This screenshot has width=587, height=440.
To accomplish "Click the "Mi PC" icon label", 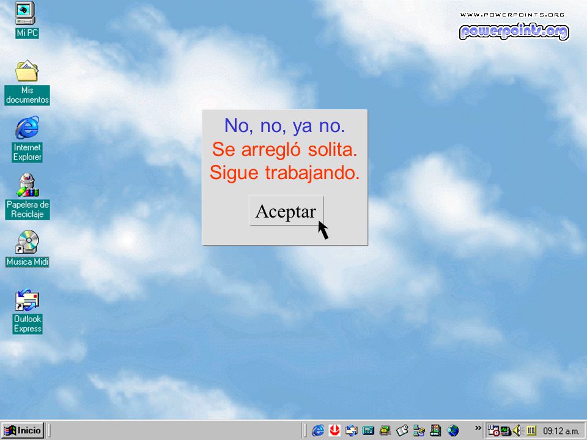I will tap(28, 33).
